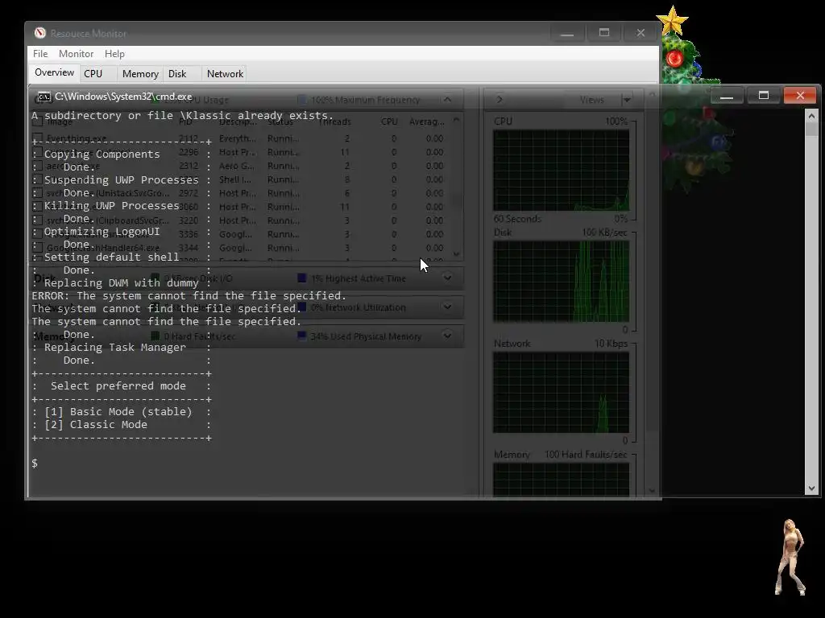
Task: Collapse the graph pane with the arrow button
Action: [500, 99]
